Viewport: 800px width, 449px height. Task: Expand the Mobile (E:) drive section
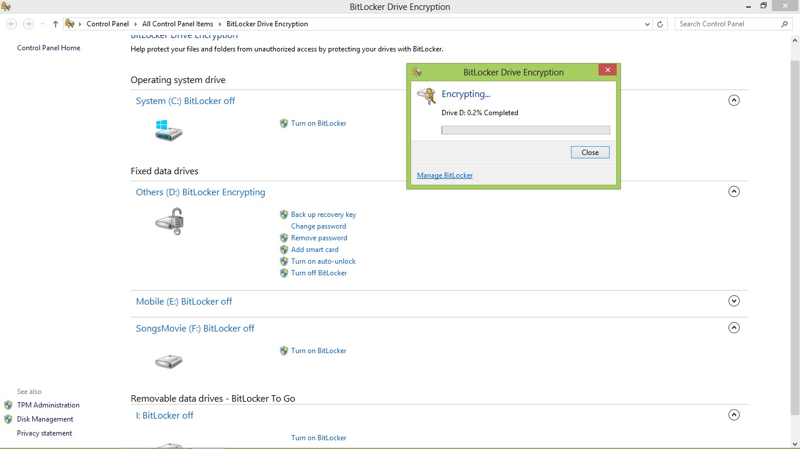pos(734,301)
